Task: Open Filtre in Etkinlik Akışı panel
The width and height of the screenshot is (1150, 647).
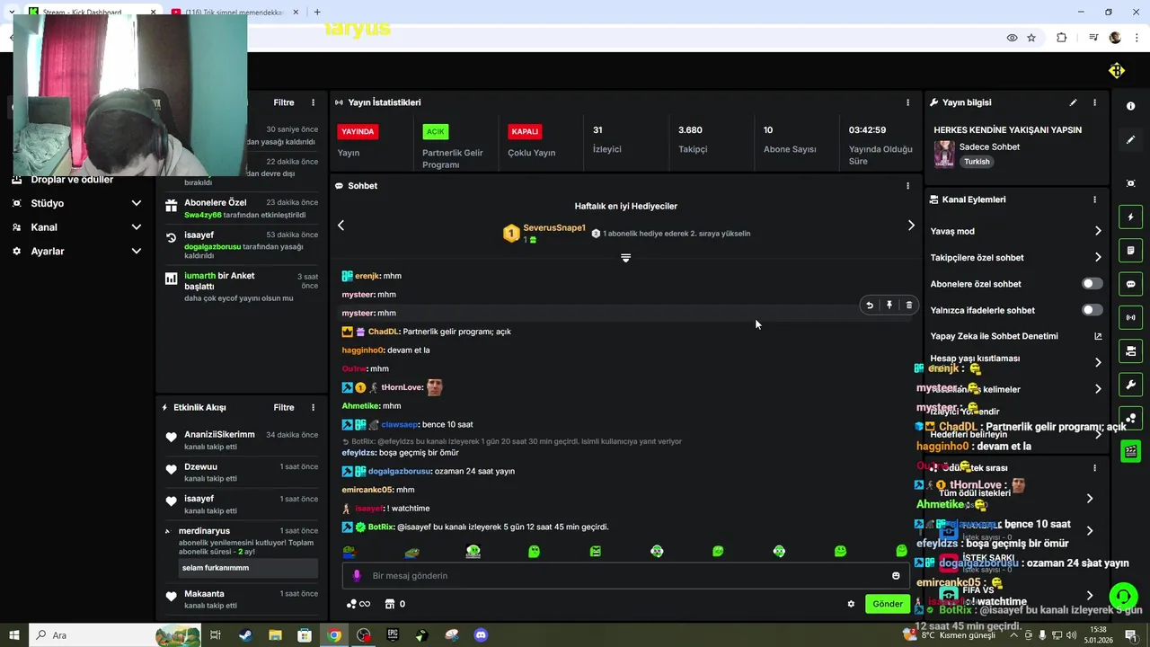Action: coord(284,408)
